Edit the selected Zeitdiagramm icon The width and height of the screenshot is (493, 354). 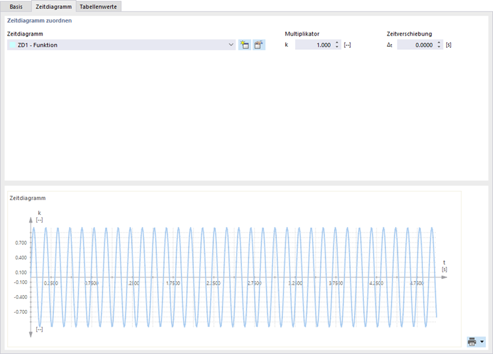click(259, 45)
